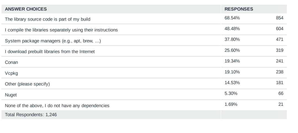Click the RESPONSES column header
Screen dimensions: 298x133
tap(239, 9)
